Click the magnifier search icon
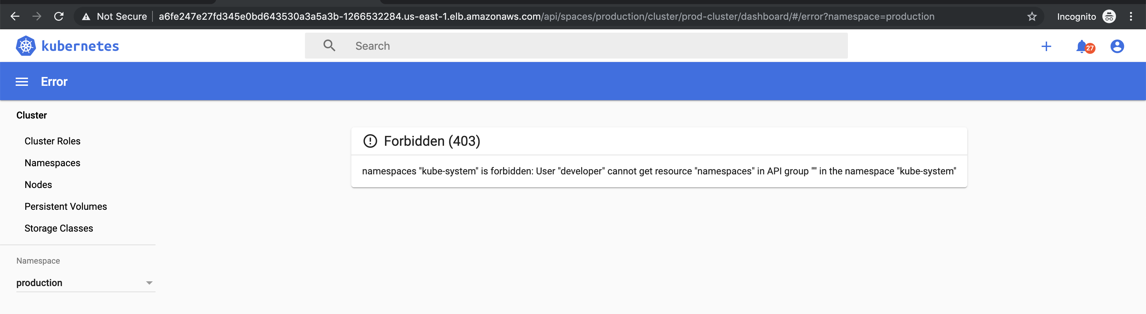Viewport: 1146px width, 314px height. [x=329, y=45]
